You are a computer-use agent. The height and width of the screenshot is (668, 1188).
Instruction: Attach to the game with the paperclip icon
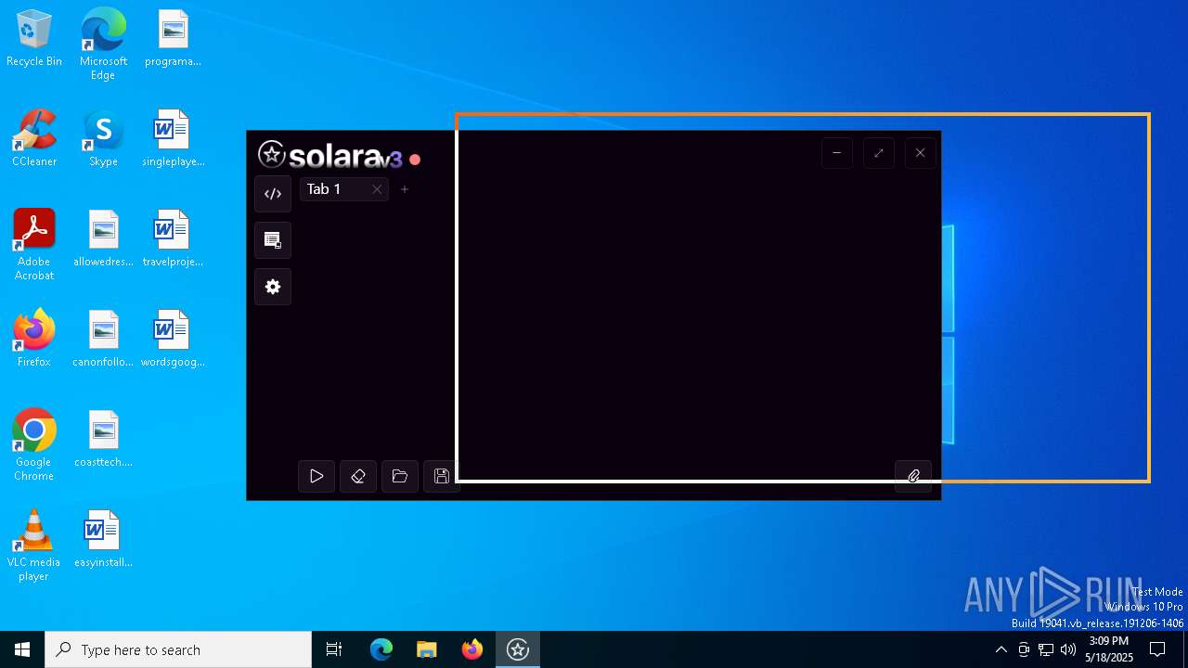tap(913, 476)
